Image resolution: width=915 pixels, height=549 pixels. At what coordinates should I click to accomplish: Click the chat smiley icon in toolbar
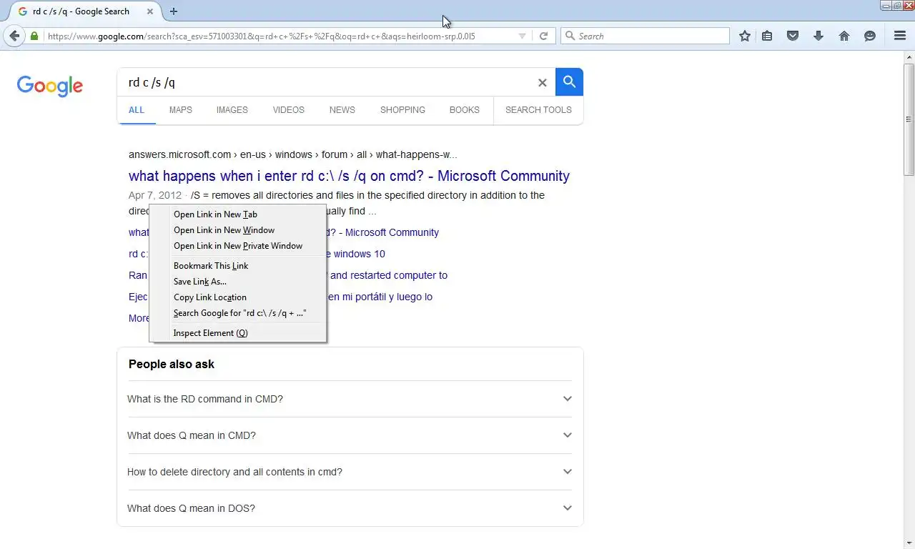click(x=870, y=36)
